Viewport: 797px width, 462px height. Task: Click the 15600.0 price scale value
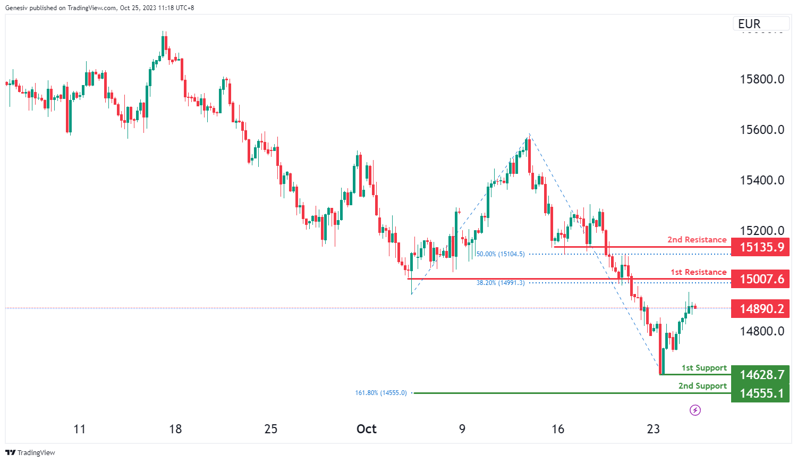(761, 130)
